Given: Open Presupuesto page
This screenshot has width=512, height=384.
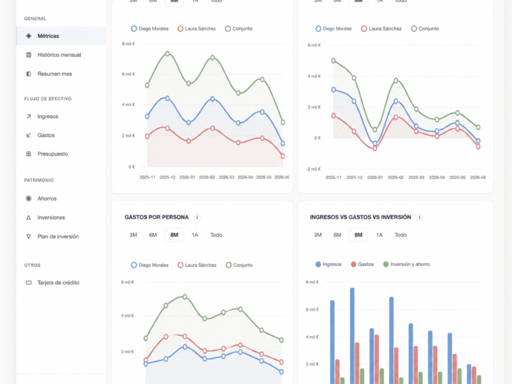Looking at the screenshot, I should pyautogui.click(x=61, y=154).
